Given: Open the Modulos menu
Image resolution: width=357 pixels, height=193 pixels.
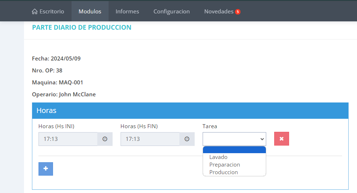Looking at the screenshot, I should (x=90, y=12).
